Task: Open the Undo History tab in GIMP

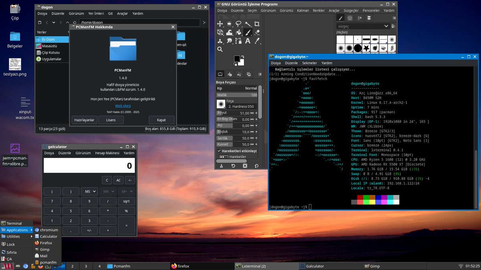Action: pos(239,74)
